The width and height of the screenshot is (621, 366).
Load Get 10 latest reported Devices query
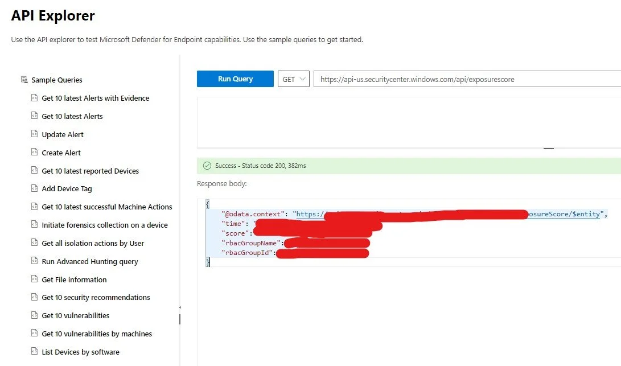pos(91,171)
